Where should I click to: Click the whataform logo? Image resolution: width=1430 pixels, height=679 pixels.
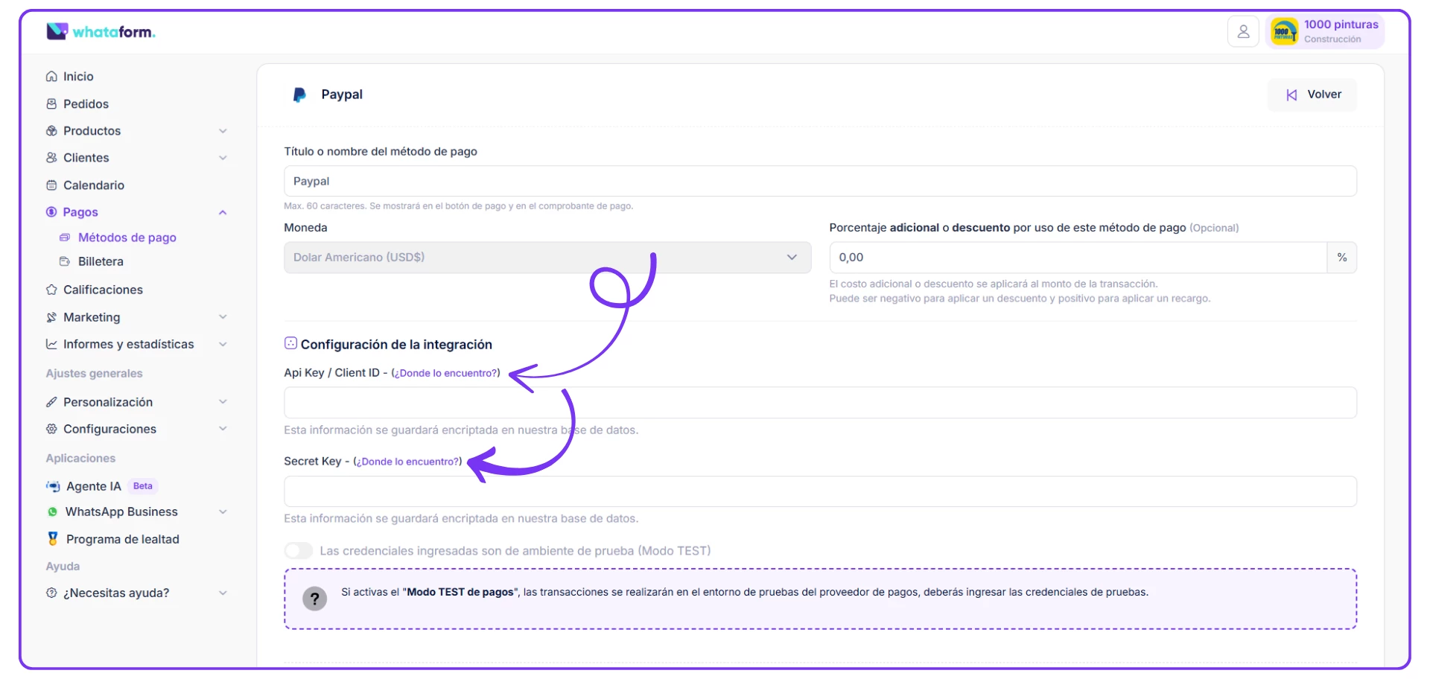coord(101,31)
